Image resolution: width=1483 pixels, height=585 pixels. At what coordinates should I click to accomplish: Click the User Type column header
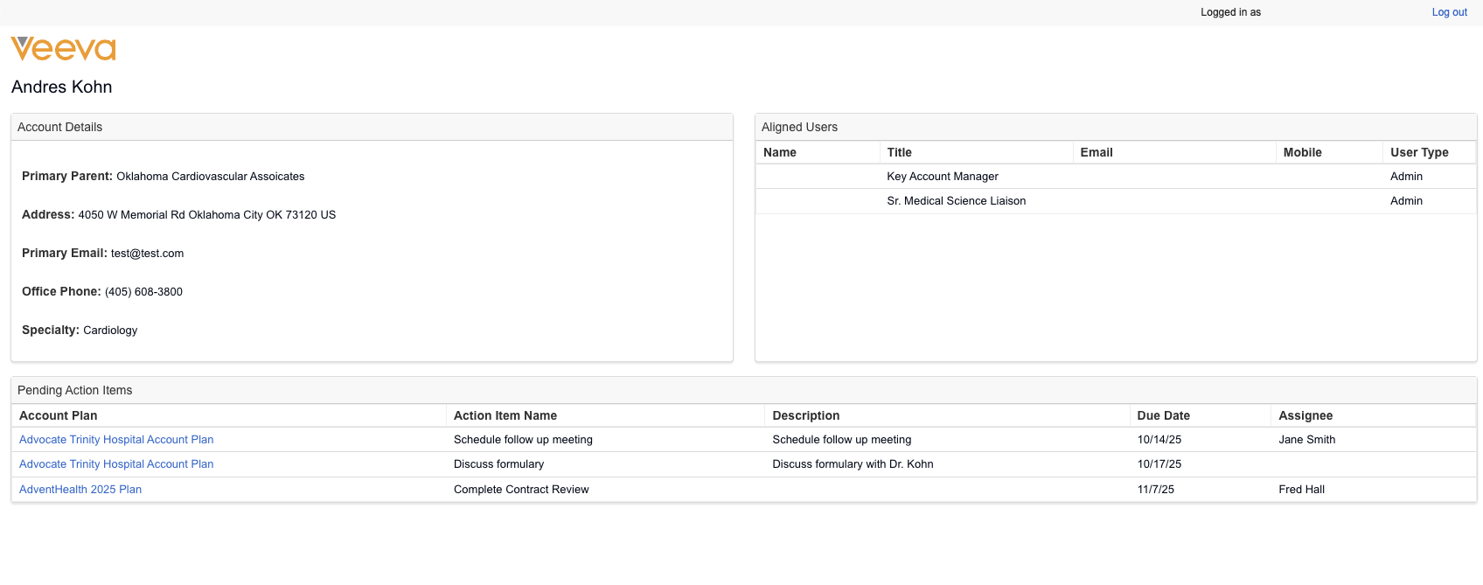(x=1419, y=152)
